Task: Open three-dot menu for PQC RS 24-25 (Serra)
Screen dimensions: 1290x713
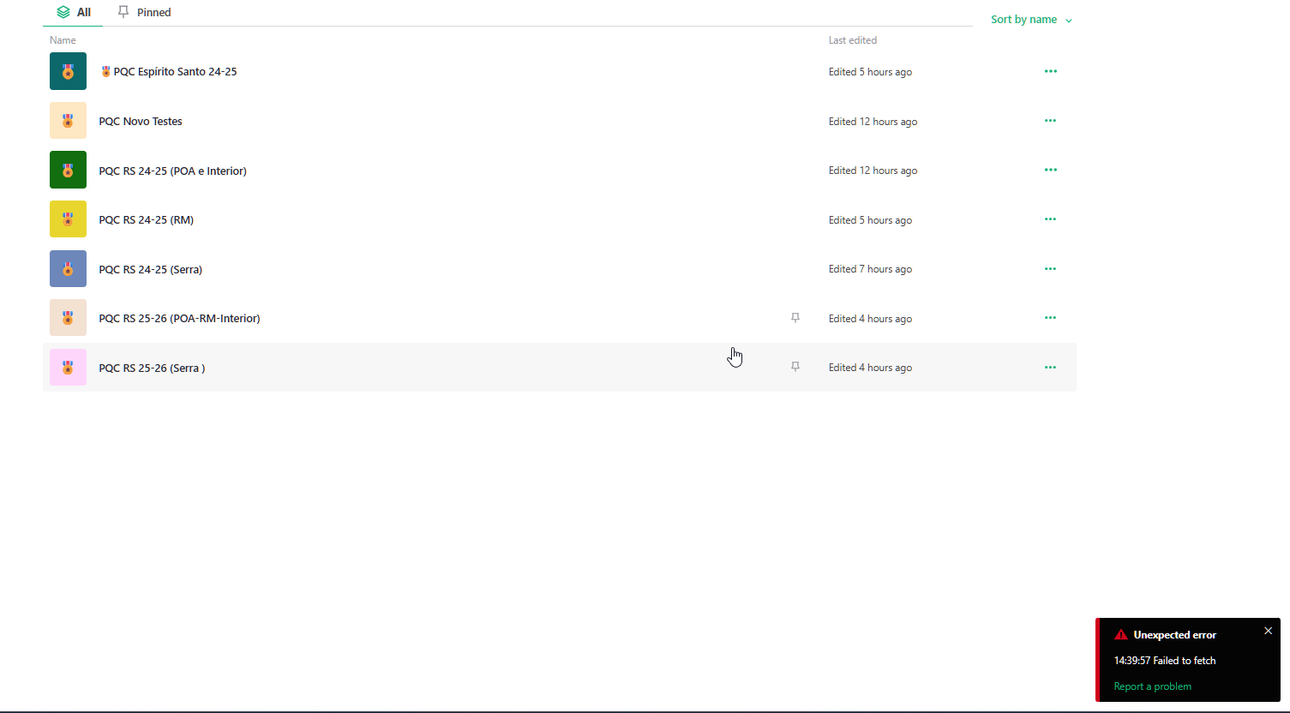Action: (1050, 269)
